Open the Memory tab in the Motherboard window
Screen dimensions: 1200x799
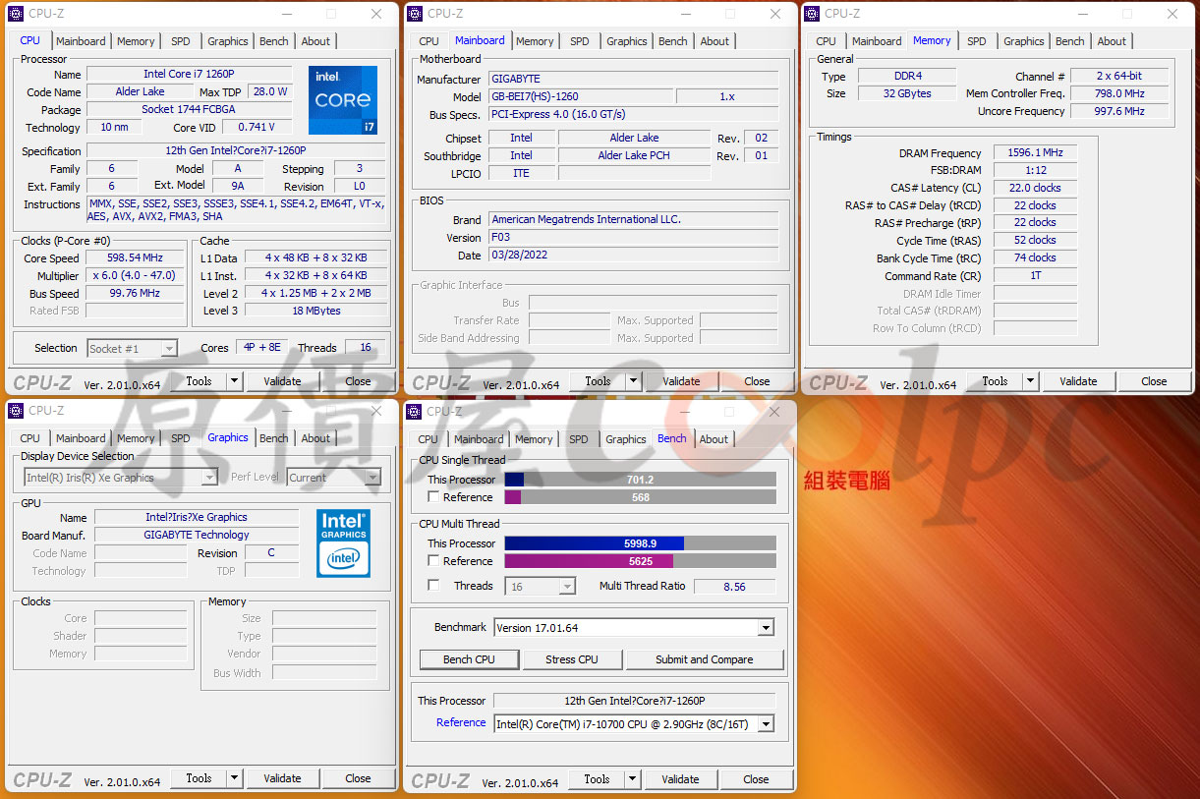tap(535, 41)
